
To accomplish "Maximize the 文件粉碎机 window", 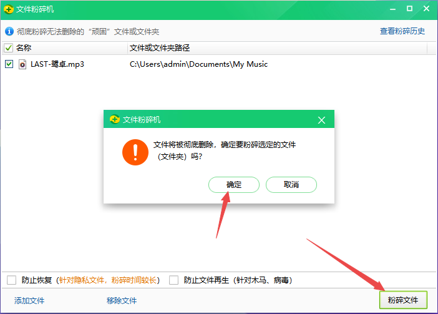I will 409,9.
